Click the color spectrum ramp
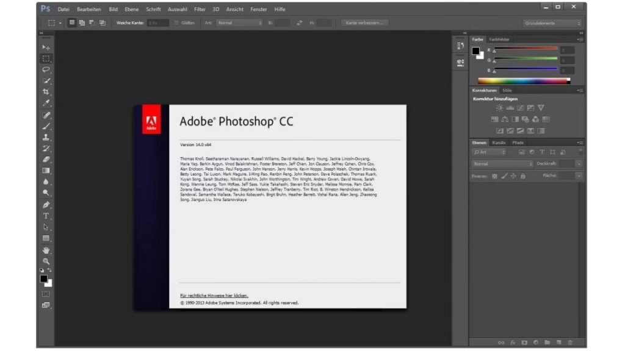 (x=523, y=80)
